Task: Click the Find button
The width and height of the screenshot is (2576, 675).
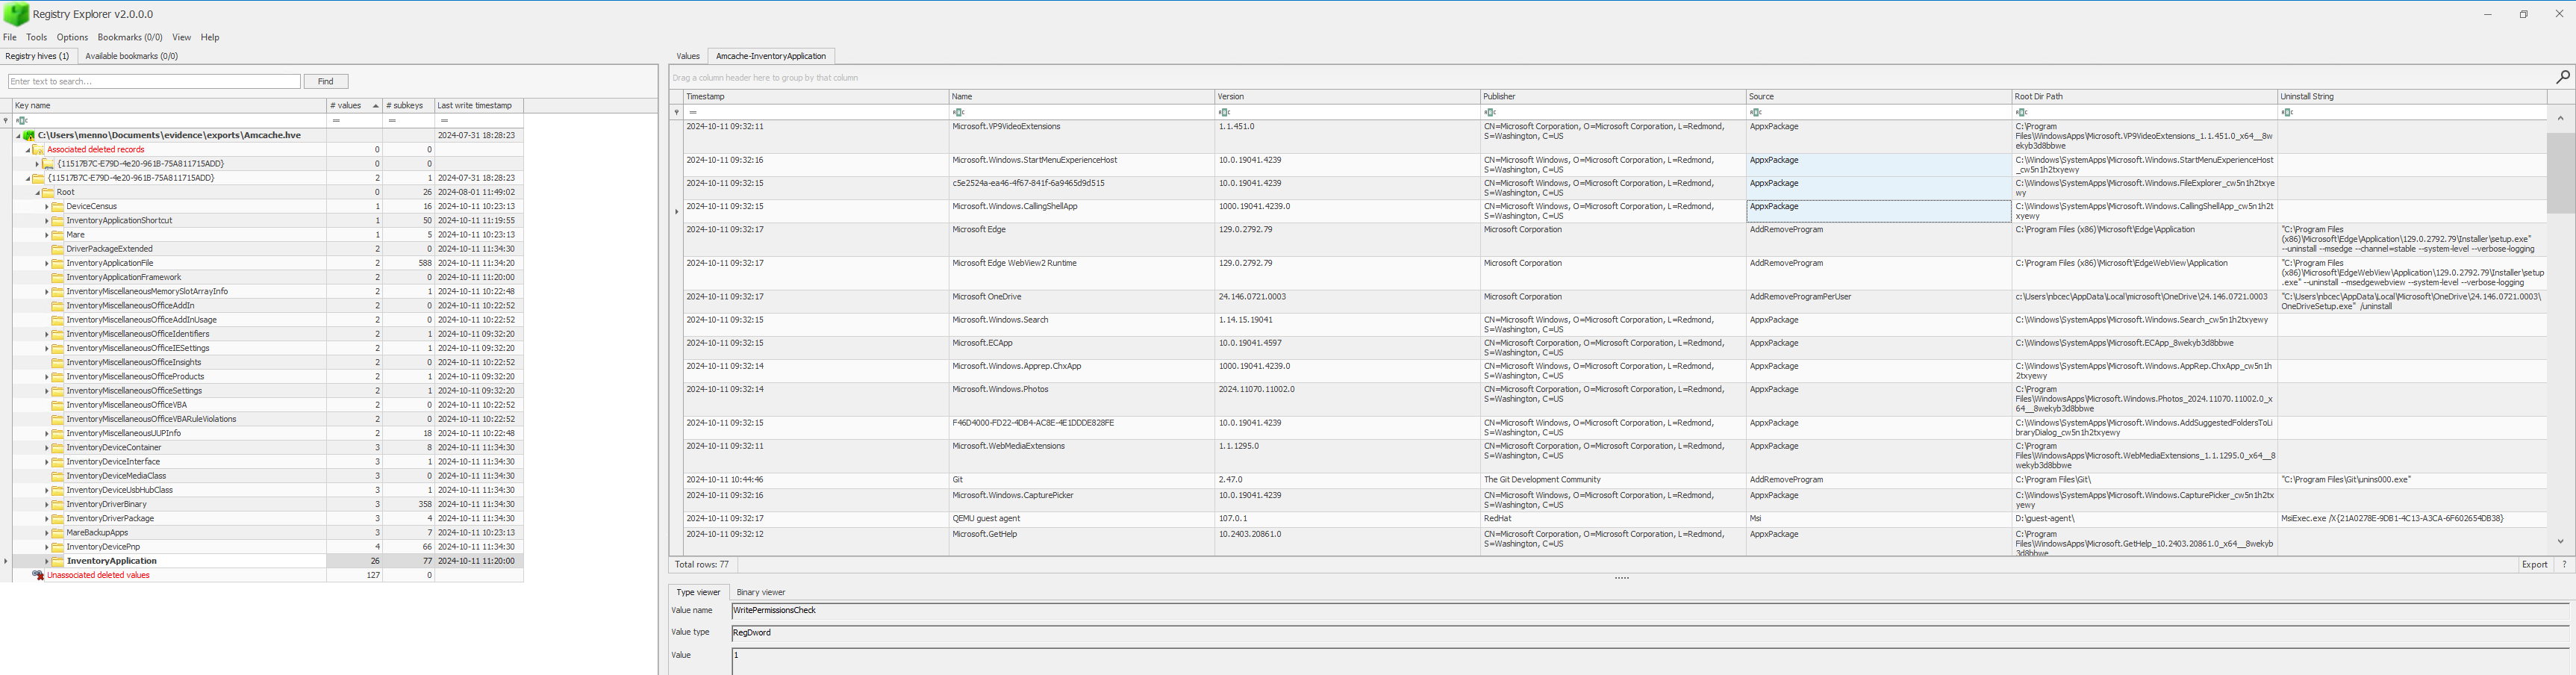Action: click(326, 81)
